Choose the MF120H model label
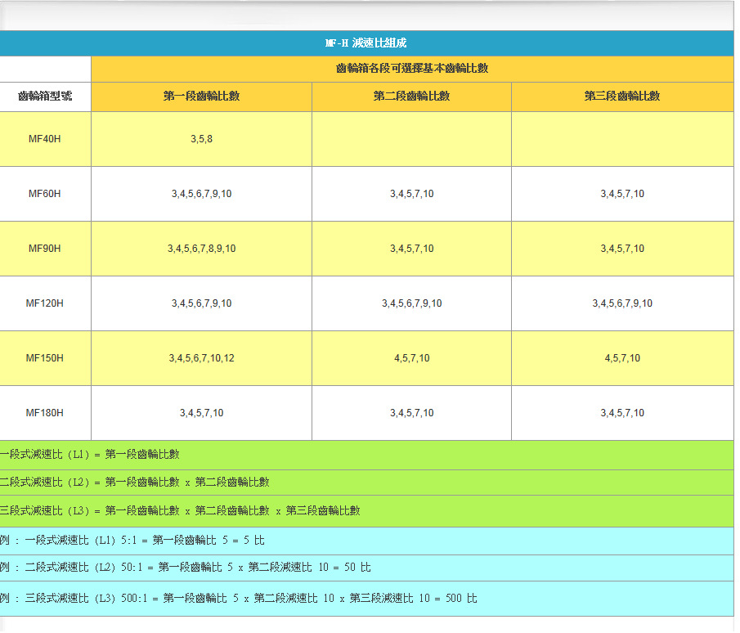The image size is (740, 633). pos(45,303)
